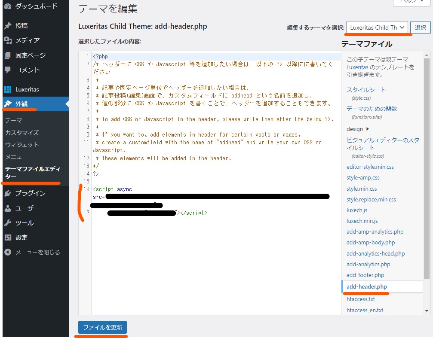Click the wrench icon beside ツール
Screen dimensions: 433x338
(8, 223)
